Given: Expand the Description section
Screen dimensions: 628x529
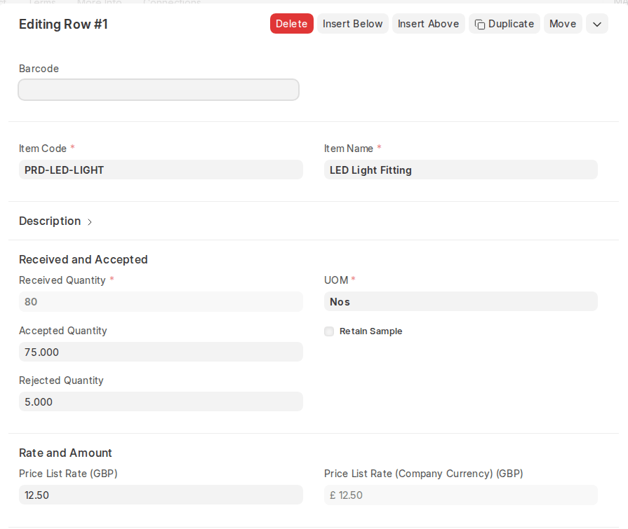Looking at the screenshot, I should [50, 221].
